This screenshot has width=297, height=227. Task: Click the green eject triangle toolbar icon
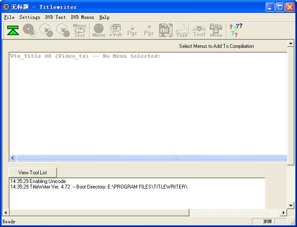click(13, 30)
